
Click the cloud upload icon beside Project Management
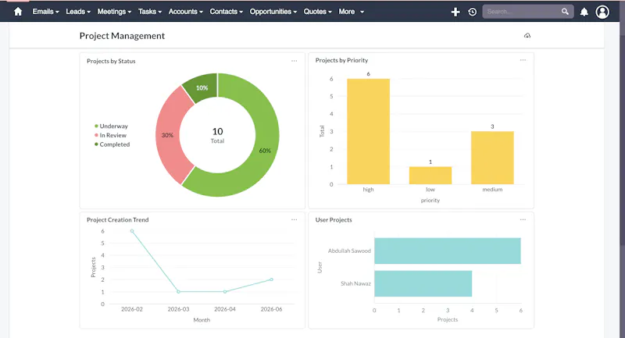(x=527, y=35)
